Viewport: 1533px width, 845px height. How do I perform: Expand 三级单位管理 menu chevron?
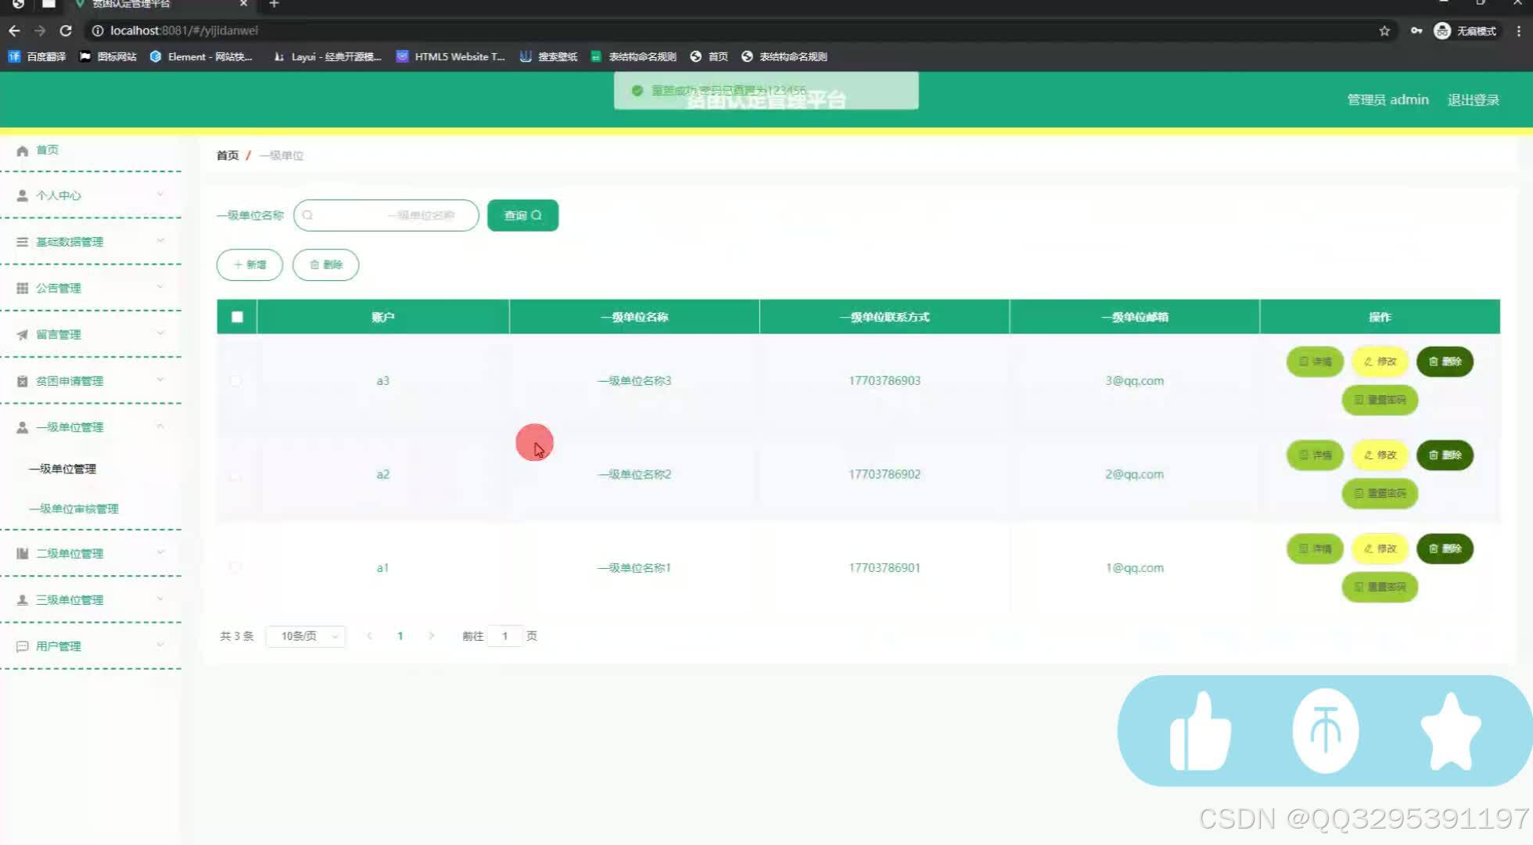pos(160,599)
